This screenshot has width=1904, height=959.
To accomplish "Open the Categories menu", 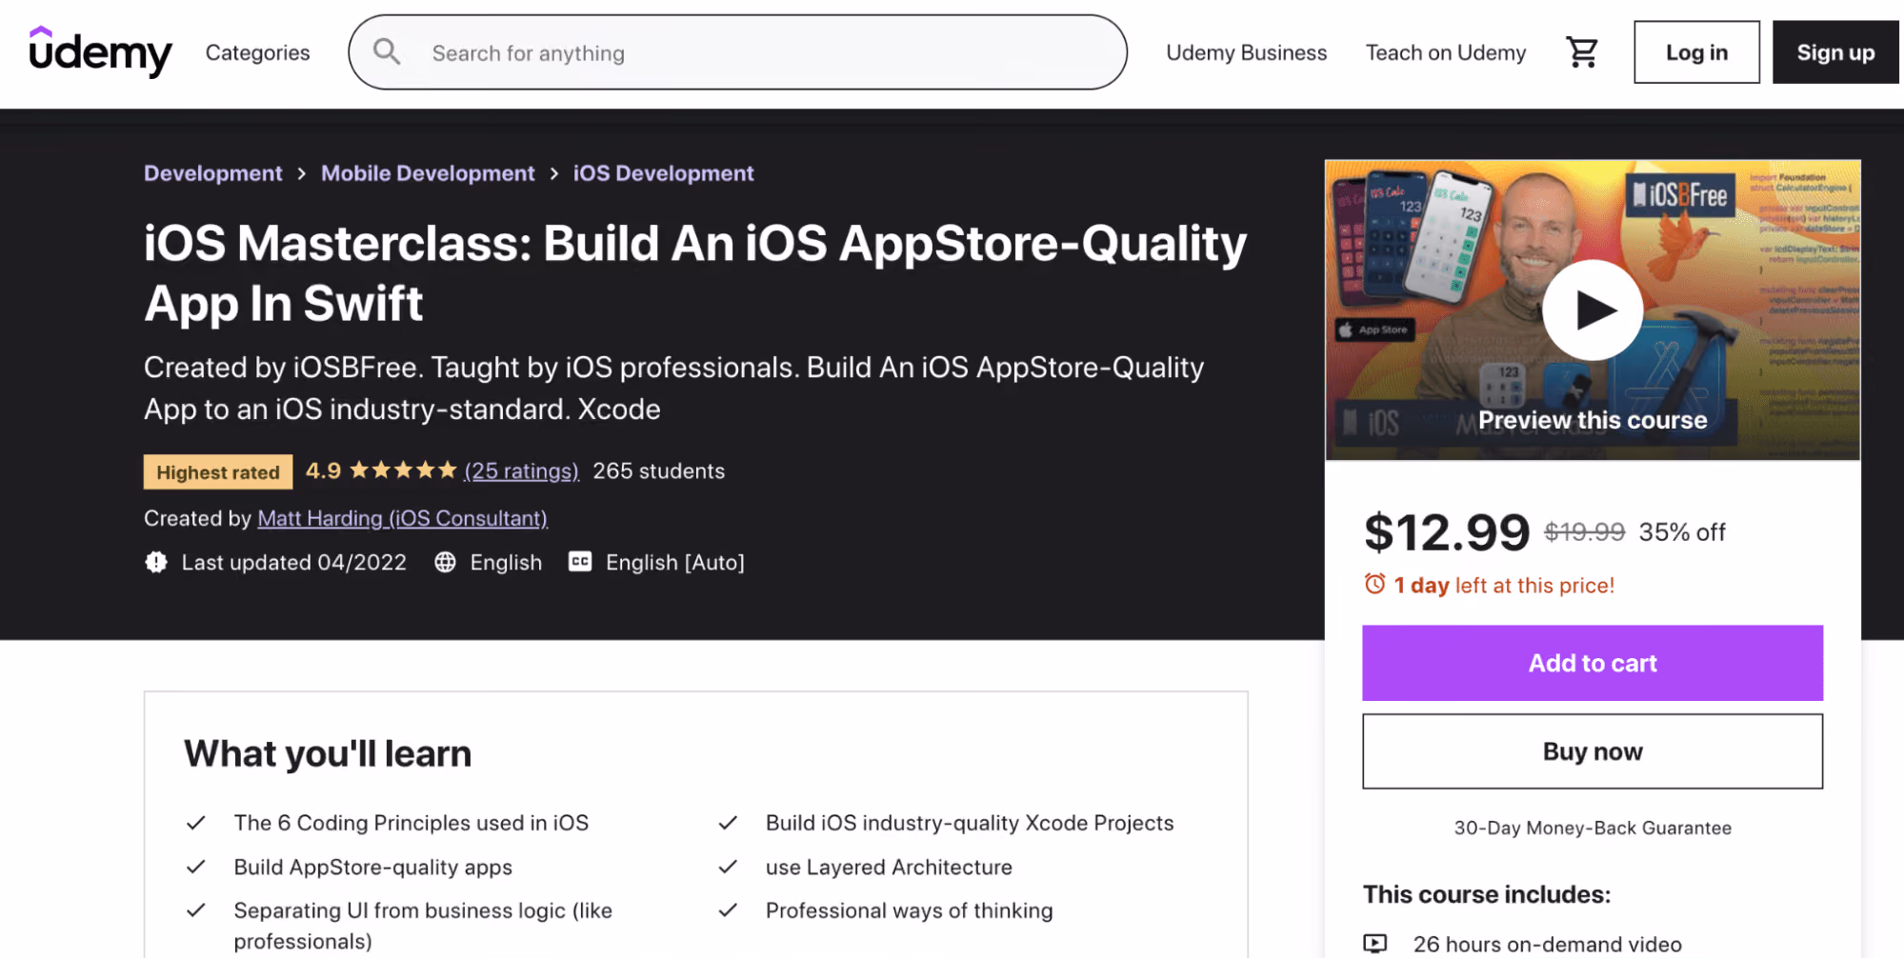I will click(x=257, y=52).
